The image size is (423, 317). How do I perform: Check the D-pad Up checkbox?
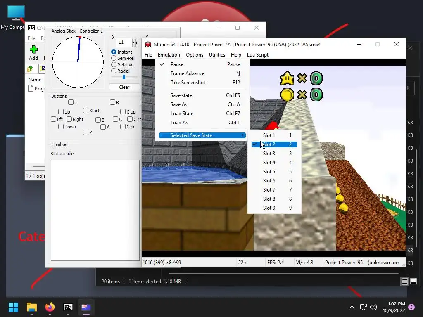click(61, 111)
